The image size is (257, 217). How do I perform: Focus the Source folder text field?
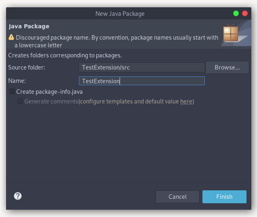point(142,67)
